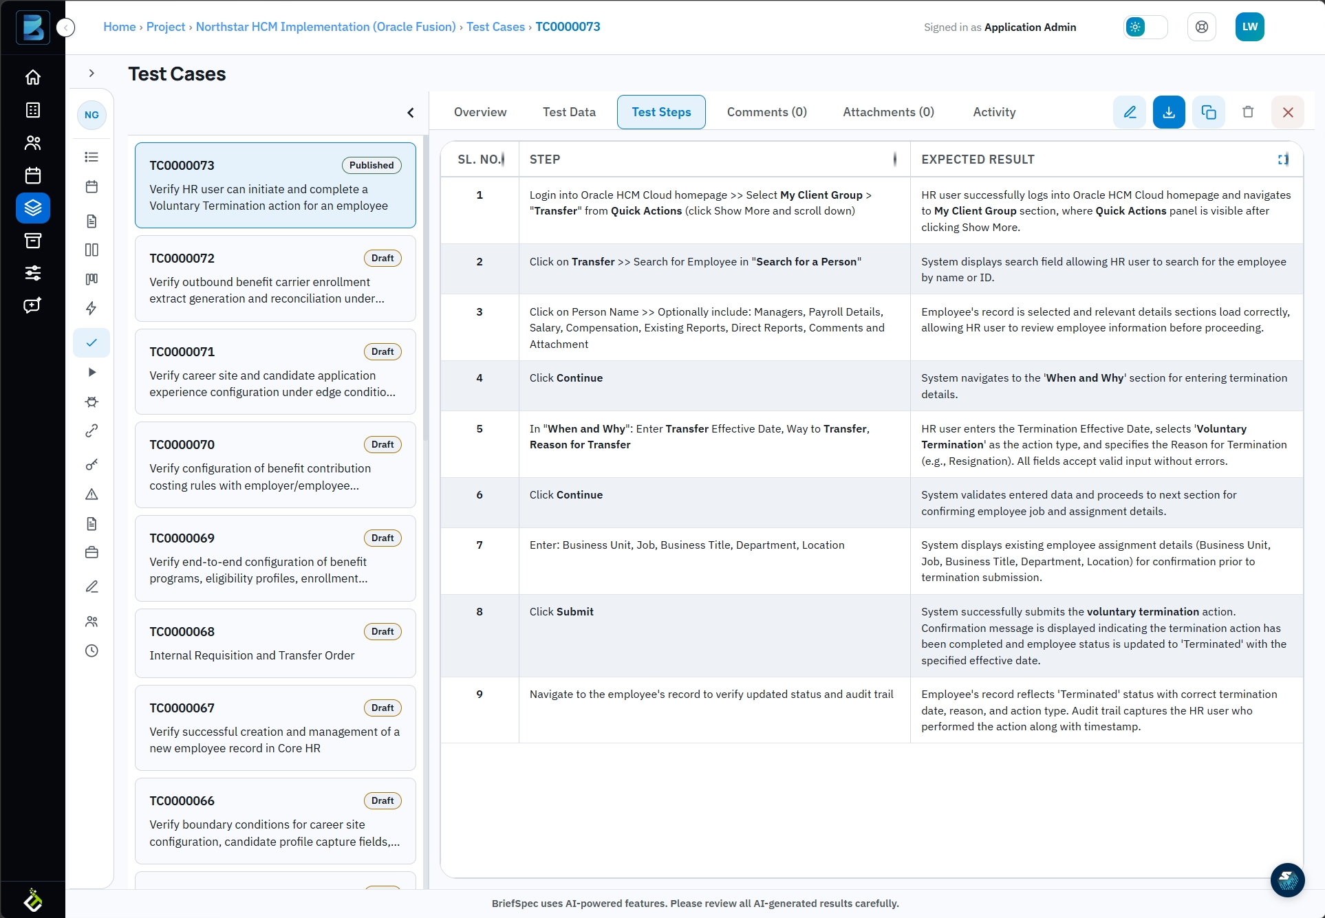Toggle the light/dark theme switch
The image size is (1325, 918).
1145,27
